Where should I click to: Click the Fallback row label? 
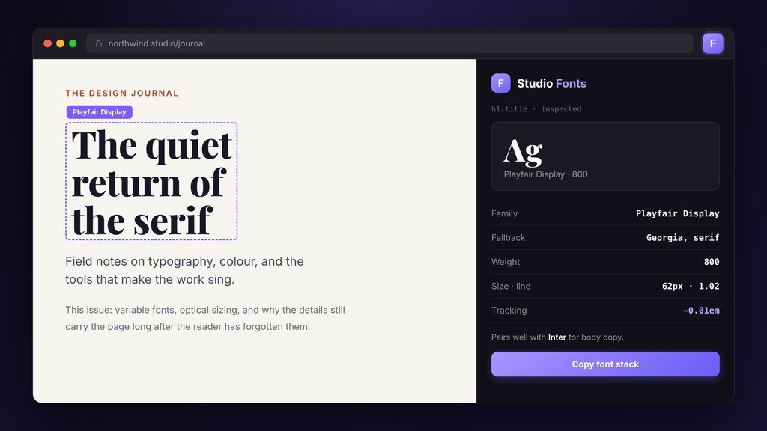click(509, 237)
